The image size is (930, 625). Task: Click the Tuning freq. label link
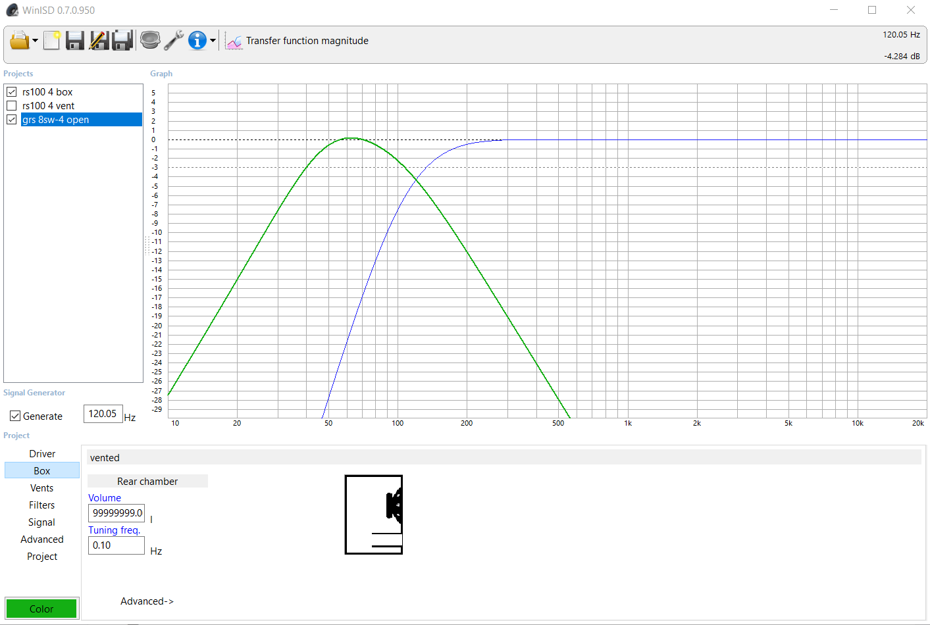115,530
